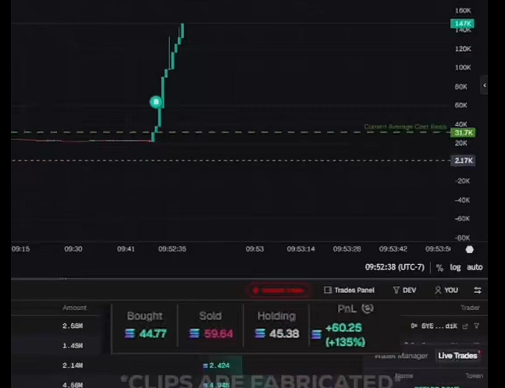
Task: Click the Token column header
Action: [x=474, y=376]
